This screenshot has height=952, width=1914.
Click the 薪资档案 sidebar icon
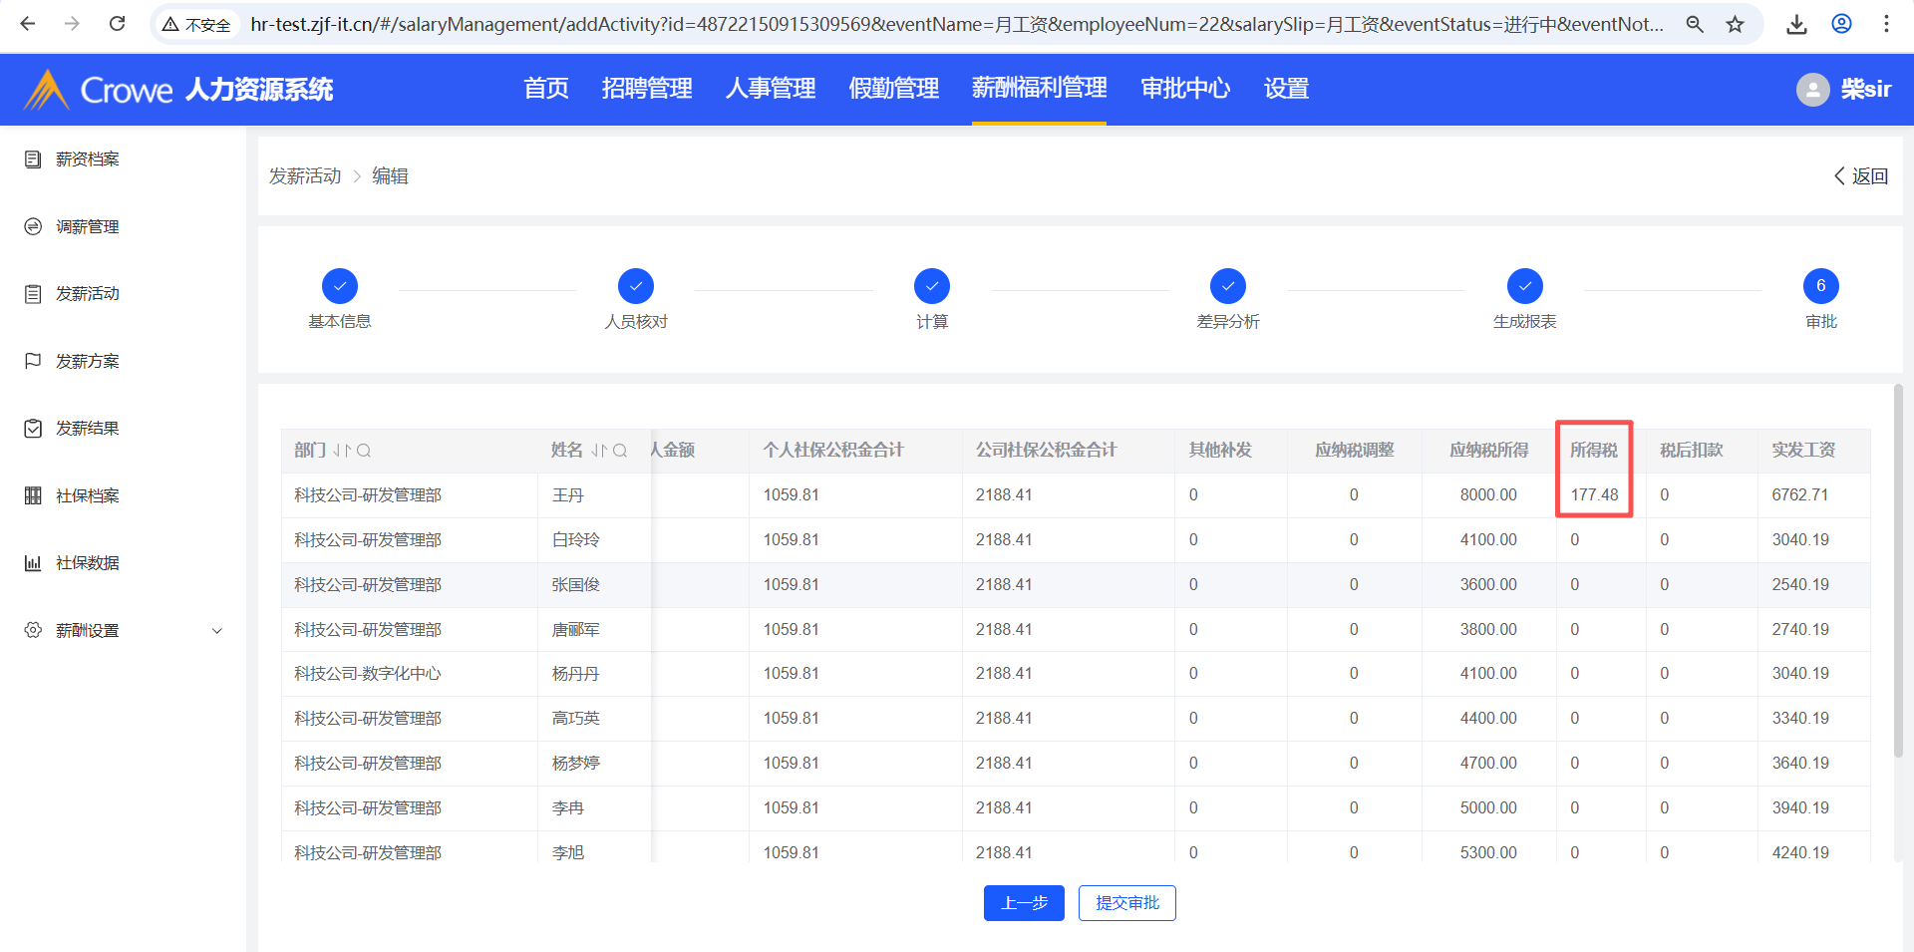pyautogui.click(x=33, y=159)
